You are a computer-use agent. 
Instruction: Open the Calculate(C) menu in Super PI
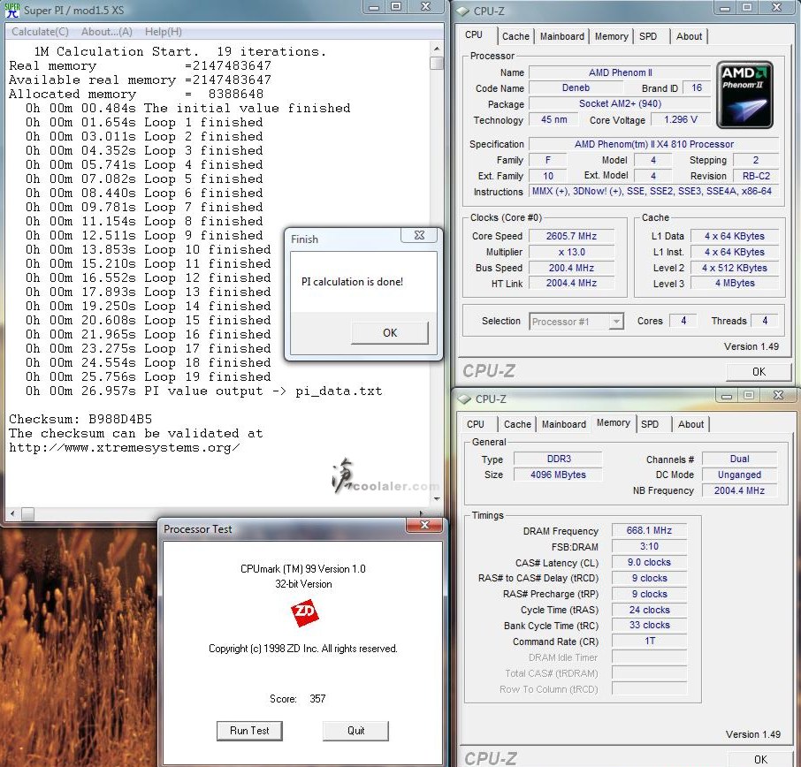(40, 32)
